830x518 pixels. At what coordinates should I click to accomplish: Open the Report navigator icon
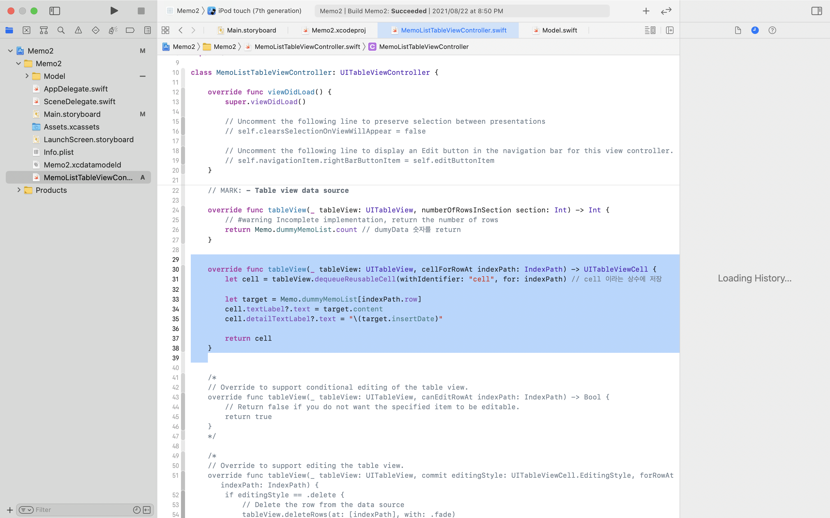pyautogui.click(x=148, y=30)
